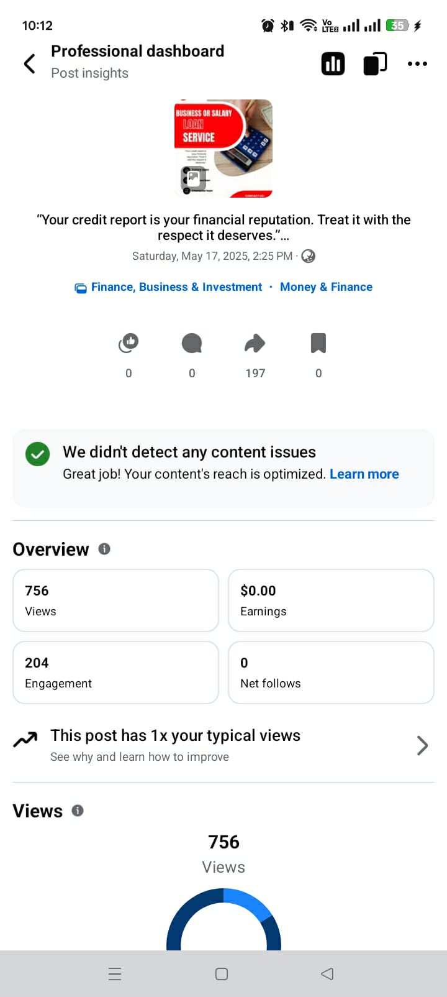Screen dimensions: 447x997
Task: Tap the shares arrow icon
Action: click(255, 343)
